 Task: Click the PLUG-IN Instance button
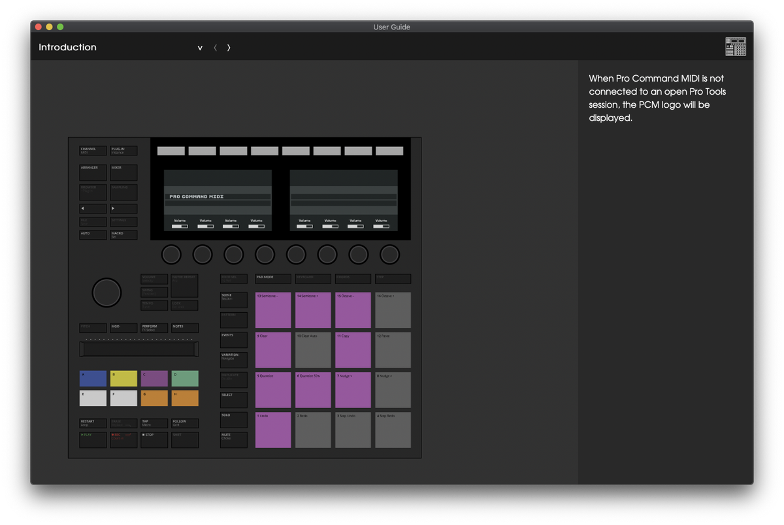pyautogui.click(x=123, y=151)
